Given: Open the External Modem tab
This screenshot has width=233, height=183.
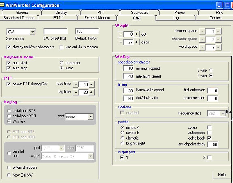Looking at the screenshot, I should click(97, 18).
